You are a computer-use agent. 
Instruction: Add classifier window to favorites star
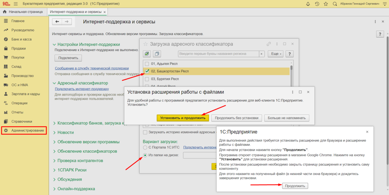(146, 44)
